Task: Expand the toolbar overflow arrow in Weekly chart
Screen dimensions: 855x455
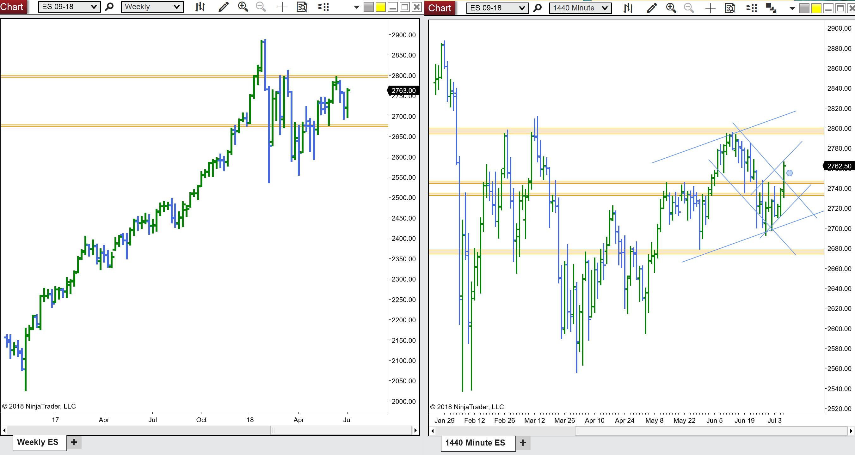Action: (x=356, y=7)
